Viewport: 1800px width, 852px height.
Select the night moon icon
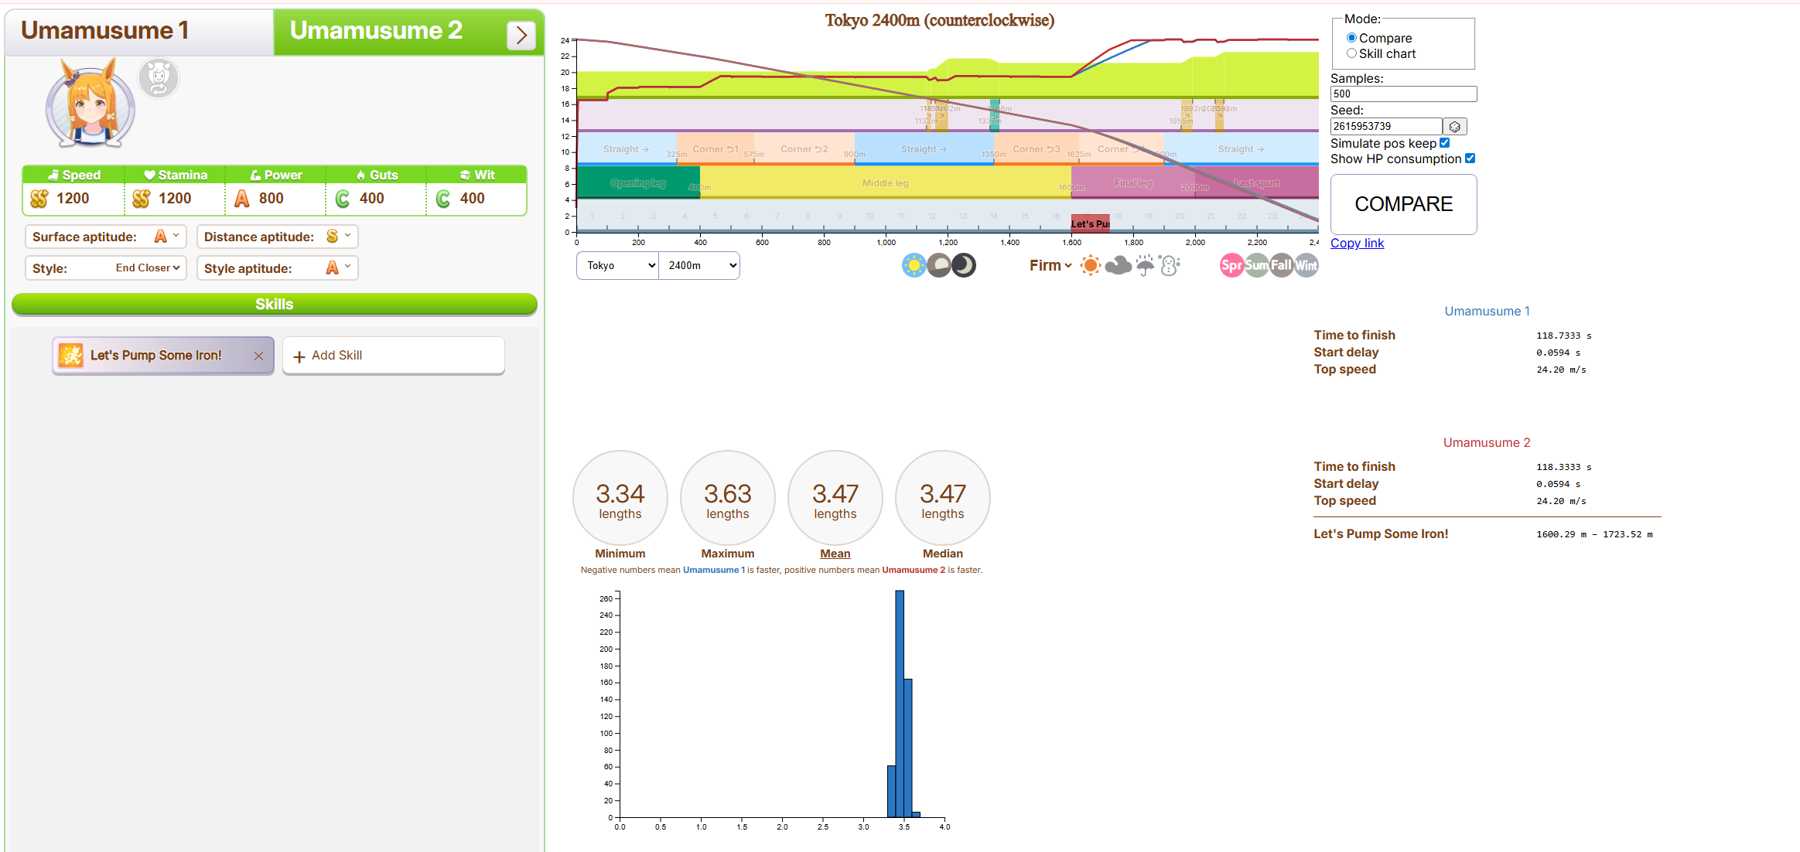click(x=964, y=266)
